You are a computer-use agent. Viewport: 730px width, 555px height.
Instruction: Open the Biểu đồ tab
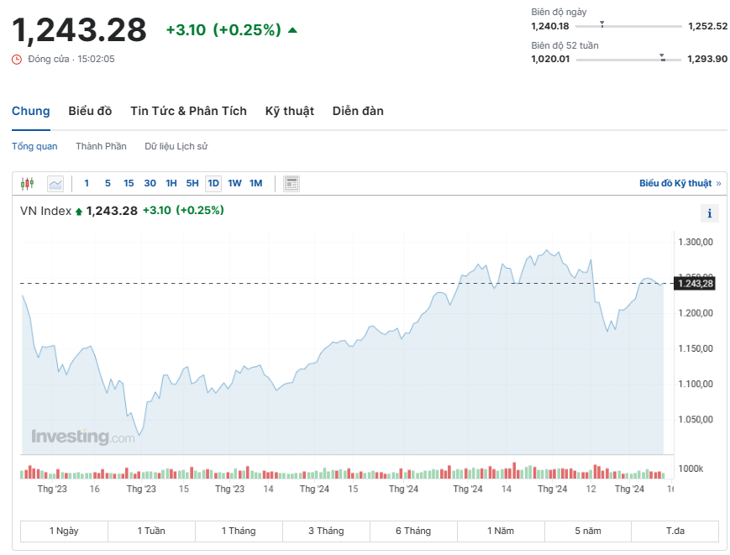click(90, 111)
